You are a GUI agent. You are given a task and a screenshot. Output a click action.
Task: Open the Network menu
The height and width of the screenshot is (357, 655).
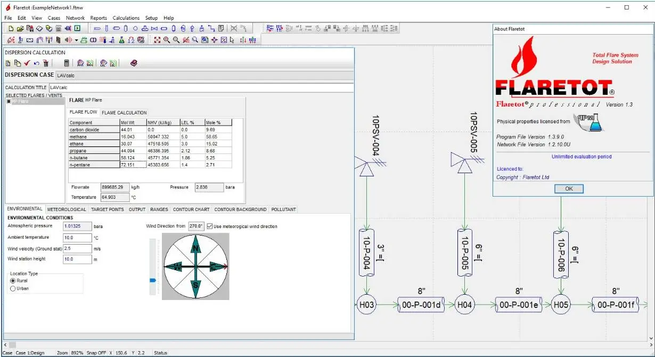click(x=75, y=18)
